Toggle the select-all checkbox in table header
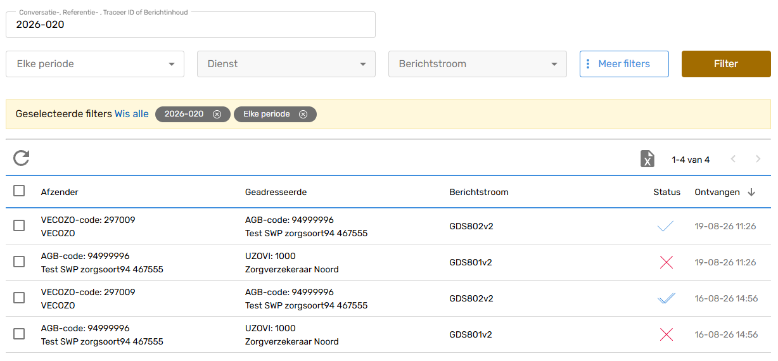The width and height of the screenshot is (778, 361). pyautogui.click(x=19, y=191)
